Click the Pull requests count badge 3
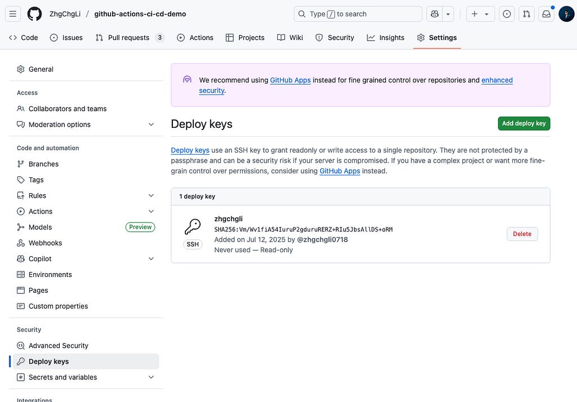This screenshot has width=577, height=402. (x=159, y=38)
